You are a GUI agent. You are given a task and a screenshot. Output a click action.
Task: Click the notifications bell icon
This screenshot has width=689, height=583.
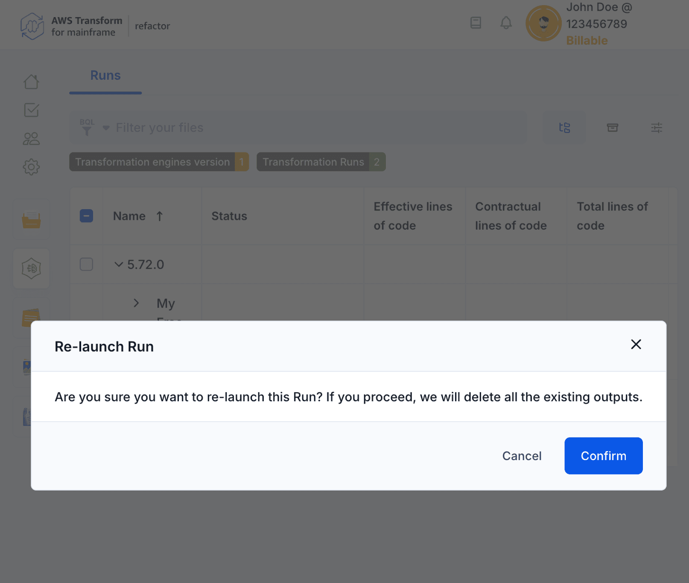click(x=506, y=23)
